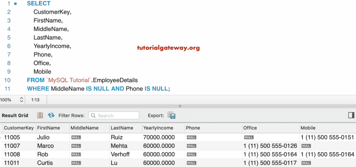The image size is (356, 167).
Task: Click YearlyIncome in the query editor
Action: [52, 46]
